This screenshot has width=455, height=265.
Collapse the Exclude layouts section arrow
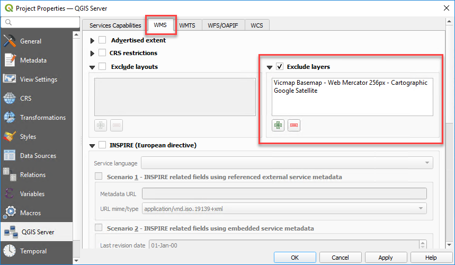click(92, 67)
